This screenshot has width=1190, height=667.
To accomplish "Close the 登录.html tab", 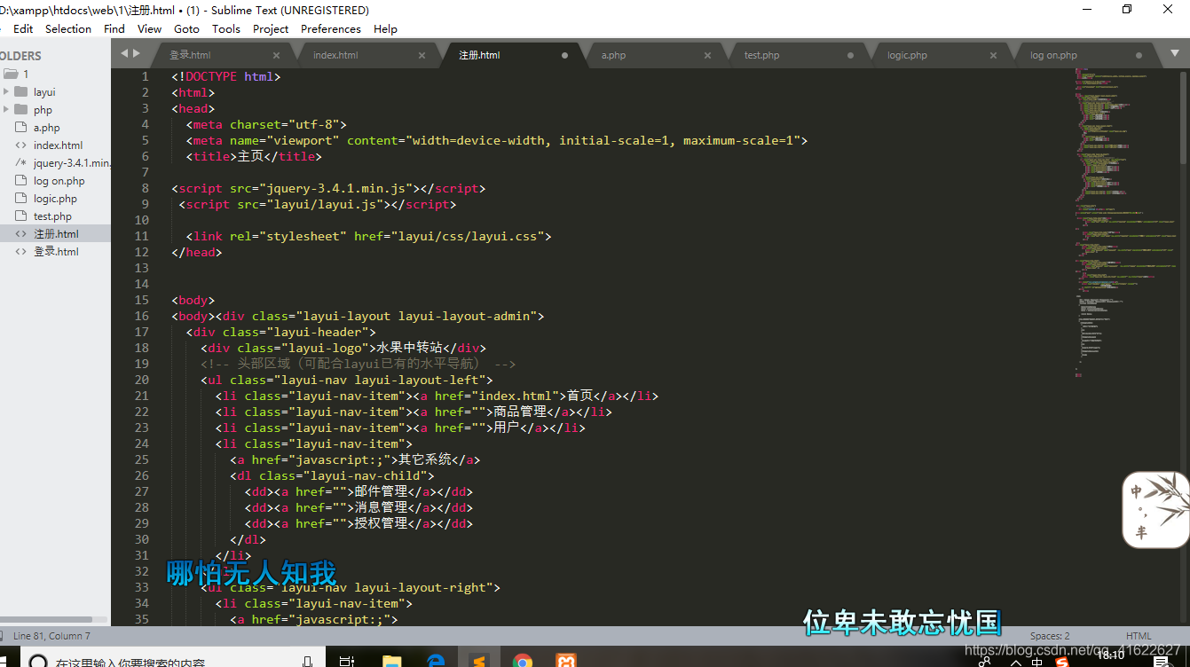I will 276,55.
